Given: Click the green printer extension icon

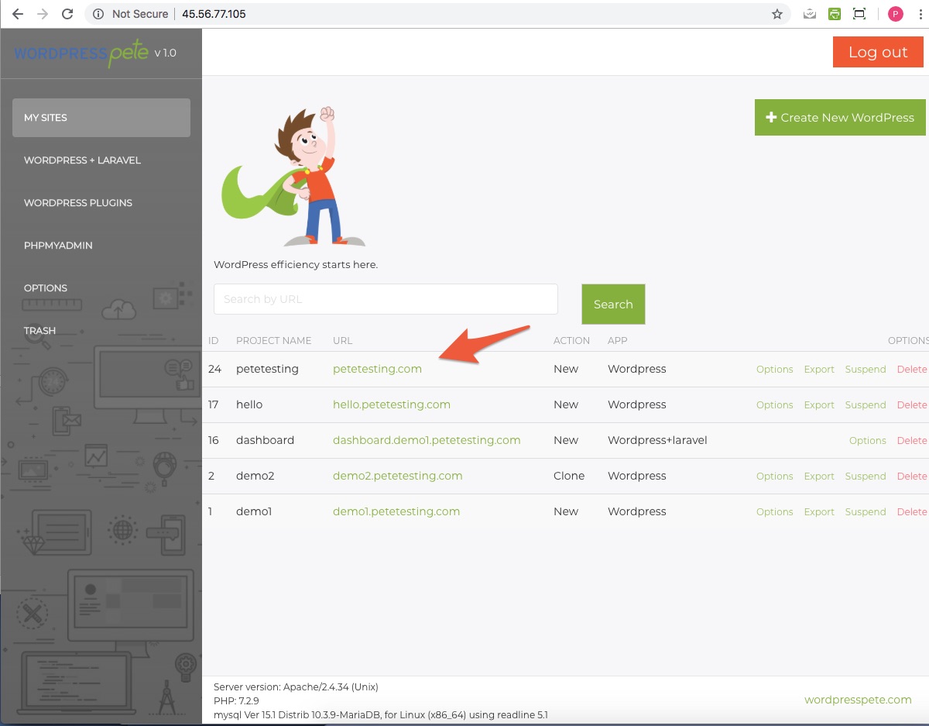Looking at the screenshot, I should 834,14.
